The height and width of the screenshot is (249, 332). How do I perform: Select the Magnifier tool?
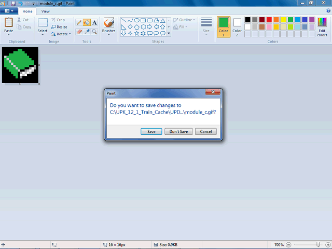tap(94, 32)
